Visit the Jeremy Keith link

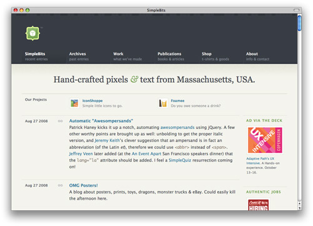point(107,140)
